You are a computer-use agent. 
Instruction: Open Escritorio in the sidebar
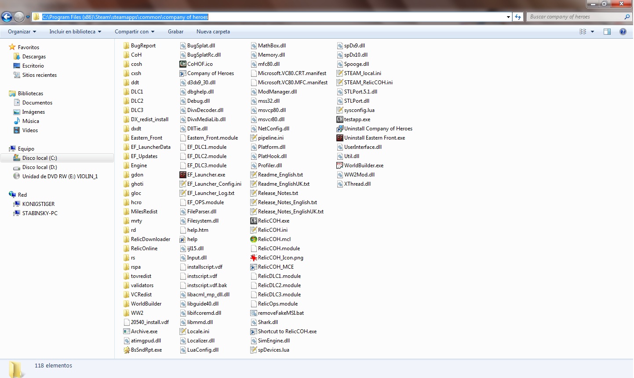[x=33, y=66]
